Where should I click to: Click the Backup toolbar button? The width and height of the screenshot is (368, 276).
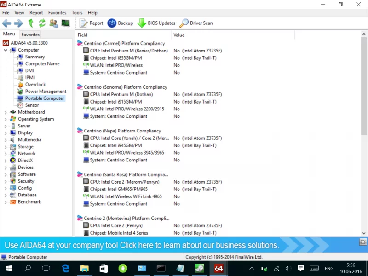pyautogui.click(x=120, y=23)
